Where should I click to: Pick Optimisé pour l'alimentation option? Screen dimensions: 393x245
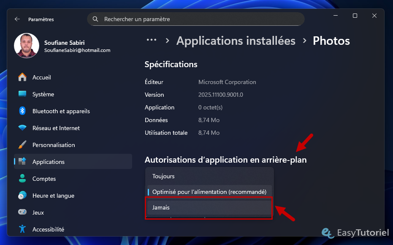(x=209, y=192)
